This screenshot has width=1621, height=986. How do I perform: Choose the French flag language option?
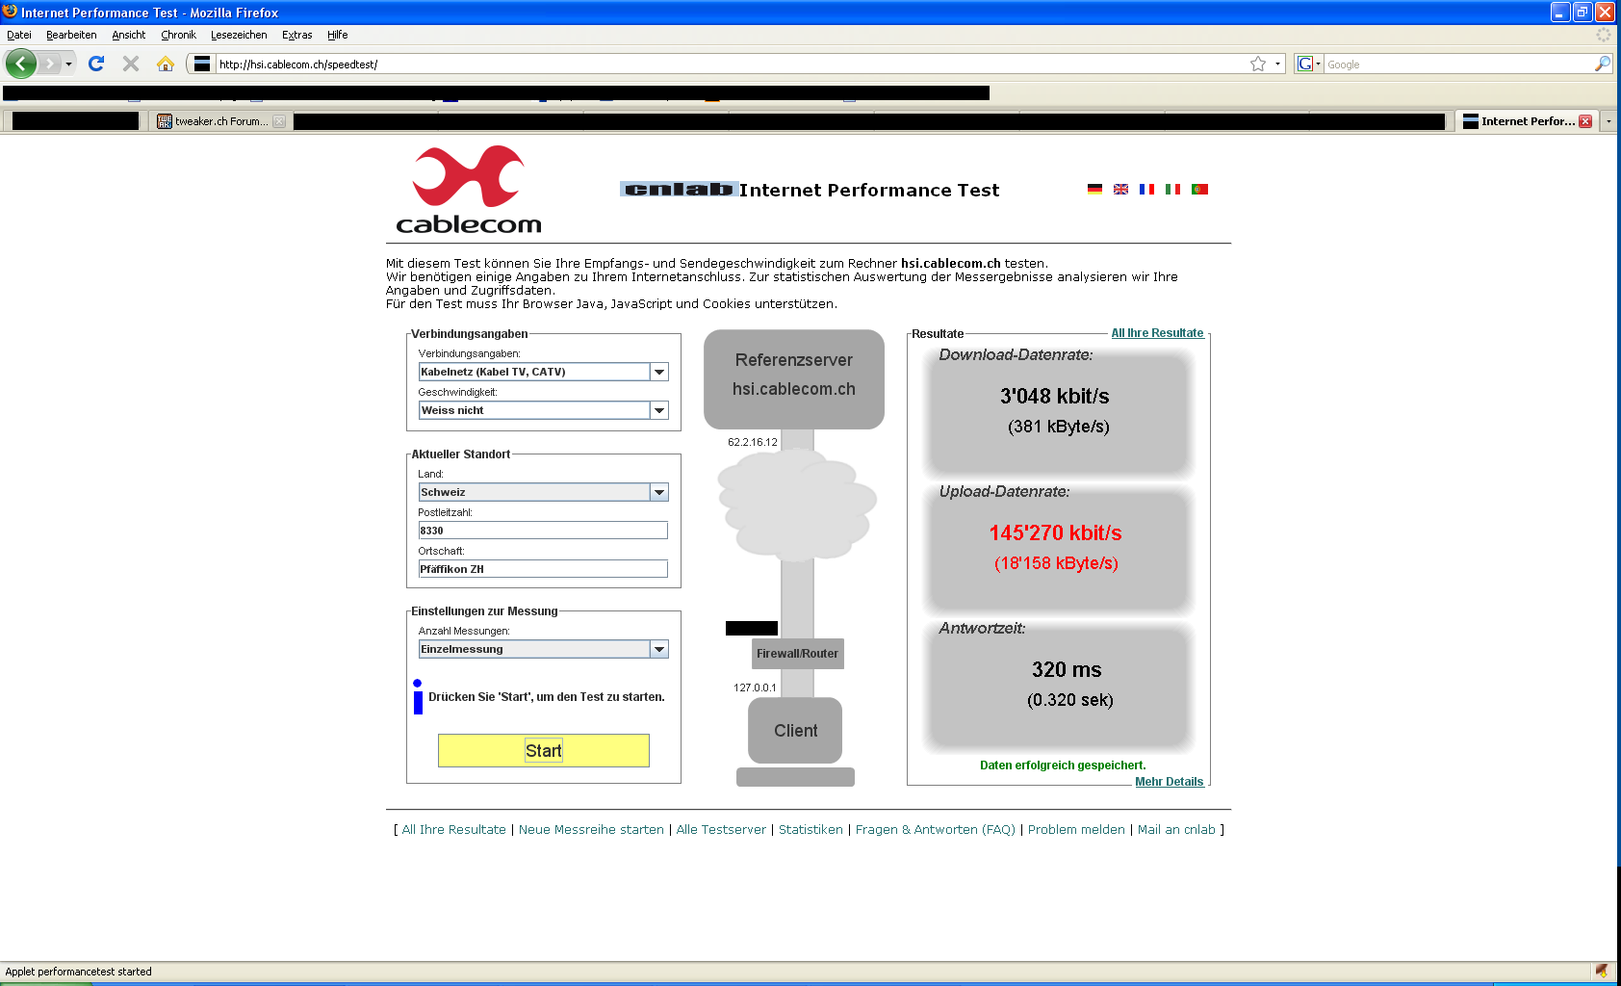click(1146, 190)
